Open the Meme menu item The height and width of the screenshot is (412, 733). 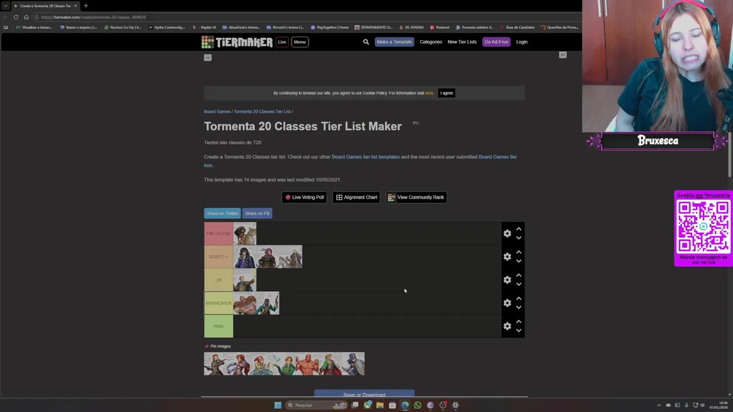point(299,42)
